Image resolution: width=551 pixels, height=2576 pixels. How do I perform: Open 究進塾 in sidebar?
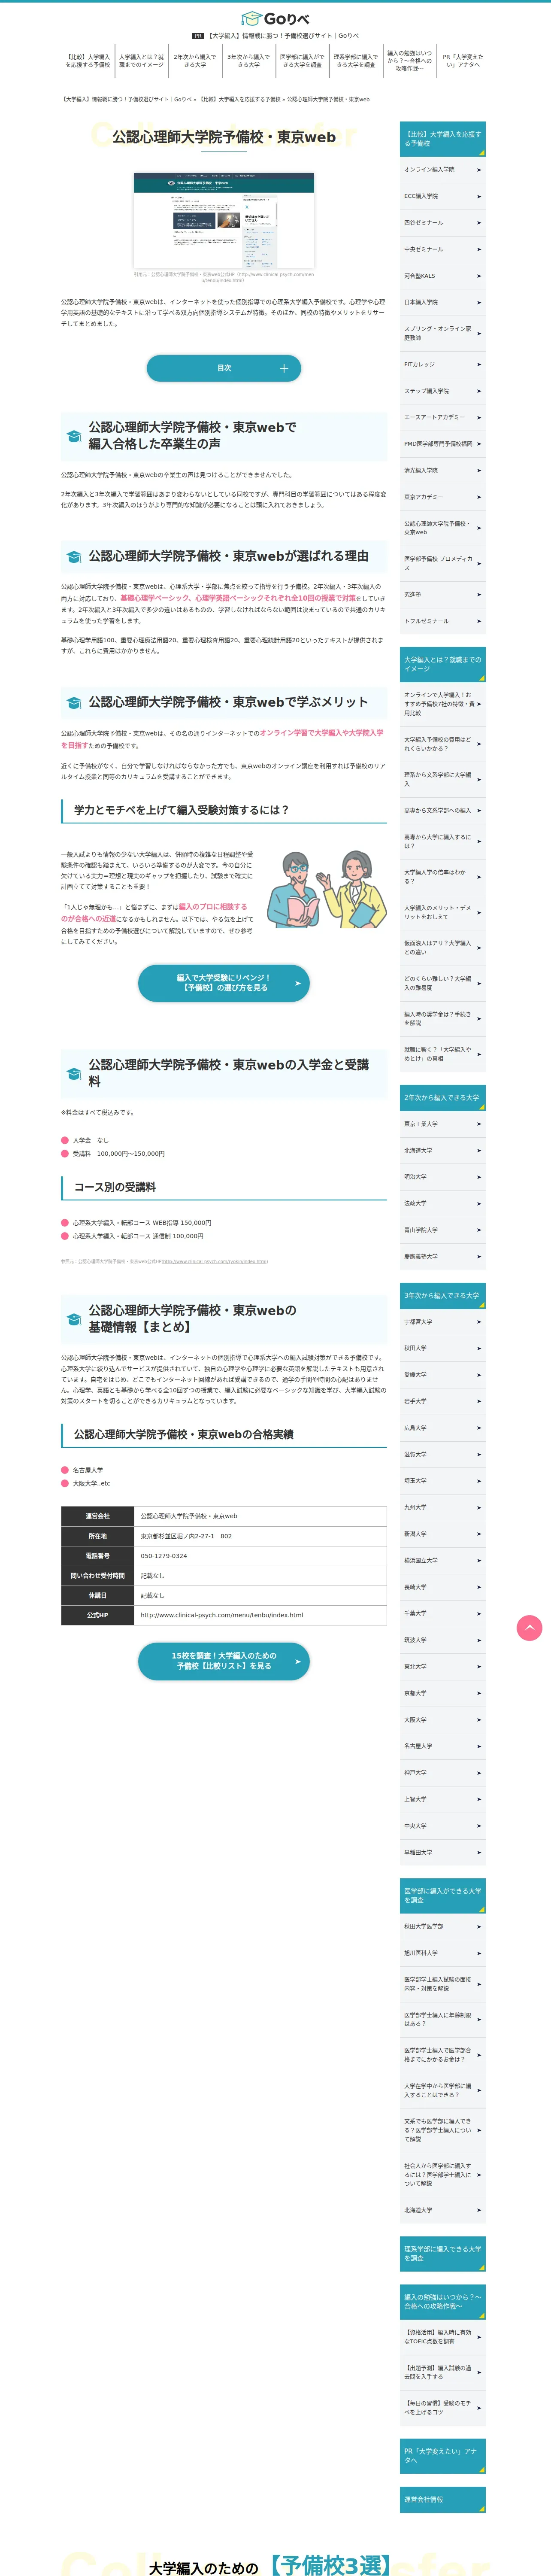coord(442,595)
